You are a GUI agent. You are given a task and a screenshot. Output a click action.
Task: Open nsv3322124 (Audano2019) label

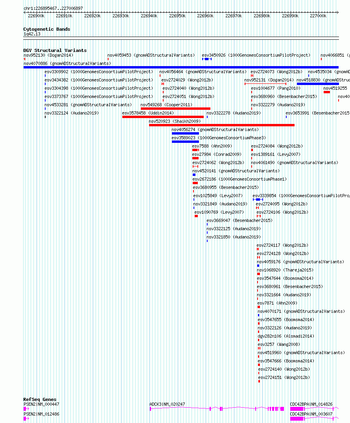72,113
